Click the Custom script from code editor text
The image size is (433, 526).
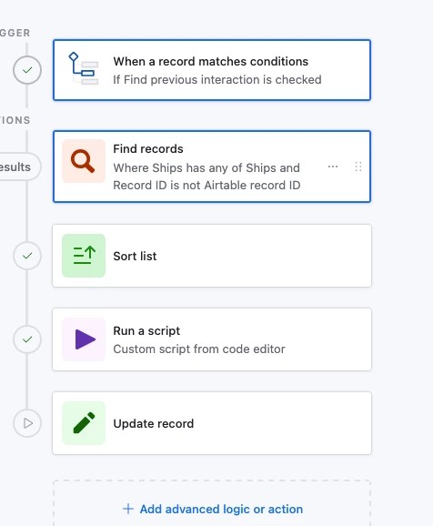pos(199,349)
